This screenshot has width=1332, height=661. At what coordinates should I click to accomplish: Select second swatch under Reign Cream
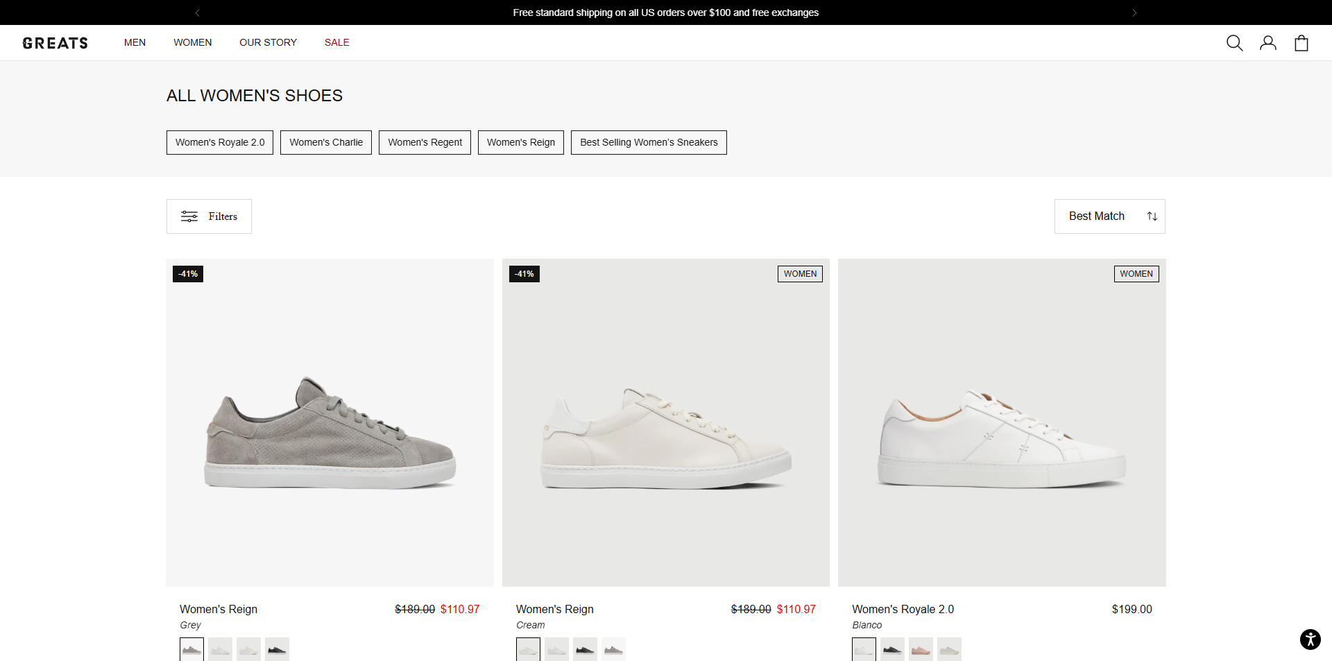pyautogui.click(x=556, y=649)
